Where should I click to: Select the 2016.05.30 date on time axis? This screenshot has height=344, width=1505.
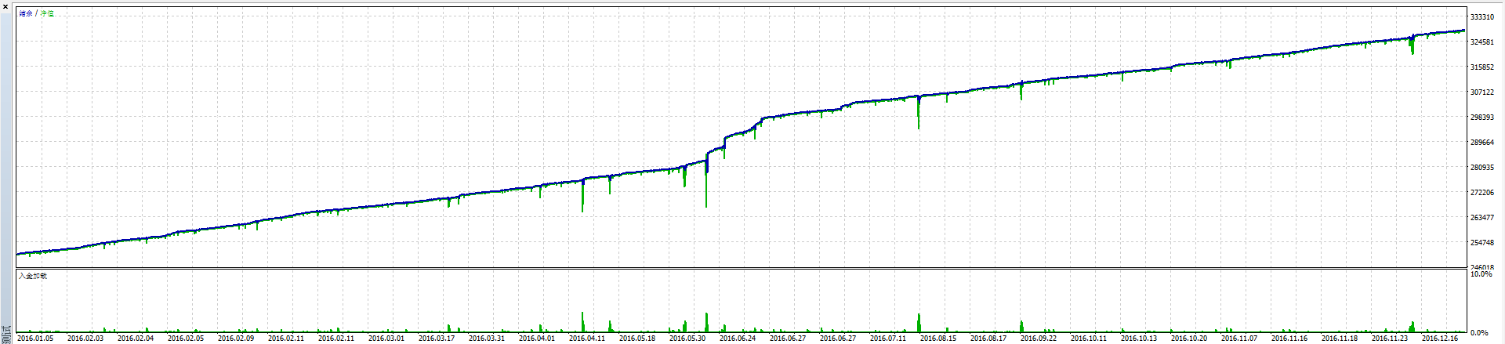[x=687, y=339]
